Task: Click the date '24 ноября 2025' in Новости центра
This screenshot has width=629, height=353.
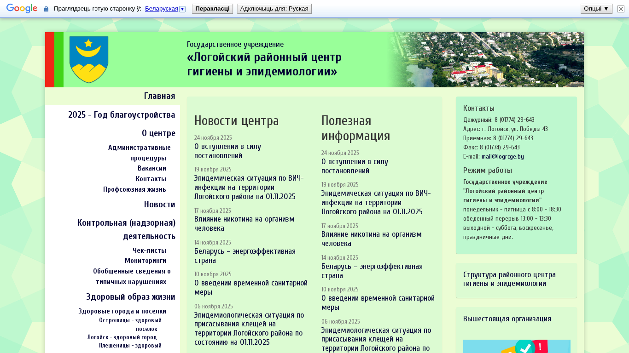Action: (x=213, y=138)
